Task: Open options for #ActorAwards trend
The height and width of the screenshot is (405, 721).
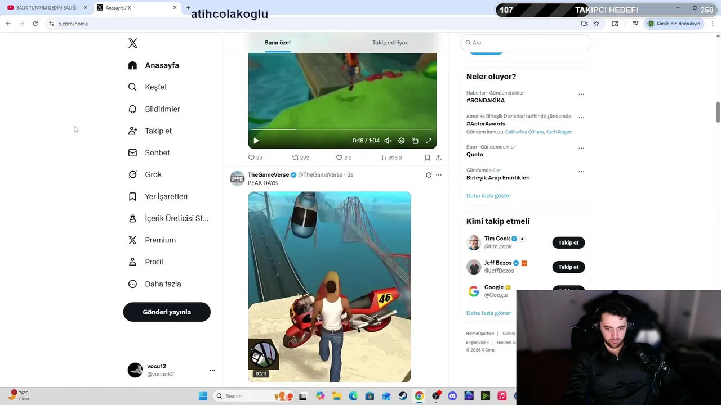Action: coord(581,118)
